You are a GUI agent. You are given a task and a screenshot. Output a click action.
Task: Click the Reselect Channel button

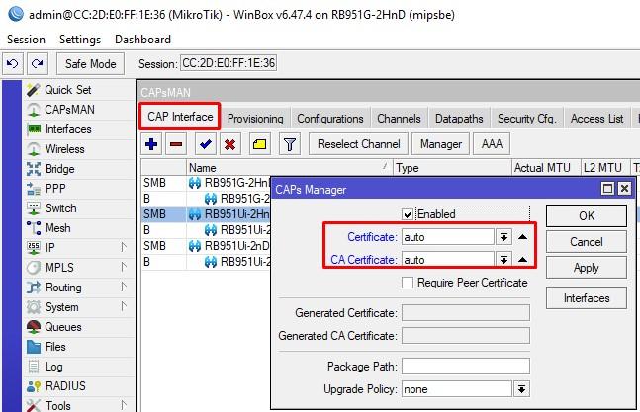(x=359, y=144)
